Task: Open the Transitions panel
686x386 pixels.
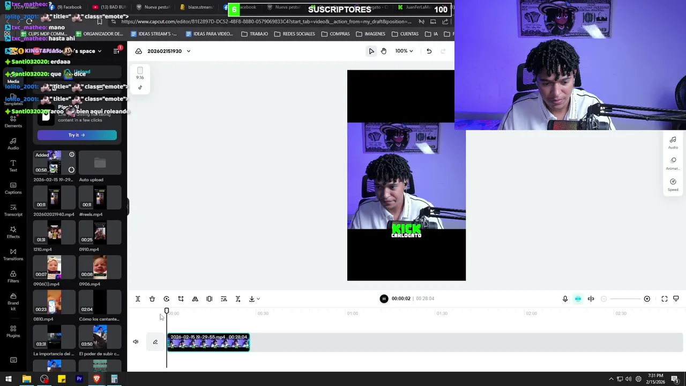Action: click(x=13, y=255)
